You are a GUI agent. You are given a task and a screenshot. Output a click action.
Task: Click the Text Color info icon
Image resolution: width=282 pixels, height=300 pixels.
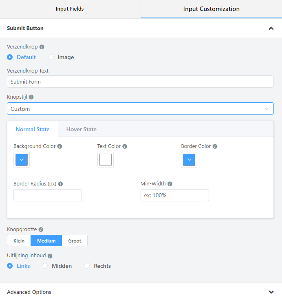[125, 146]
